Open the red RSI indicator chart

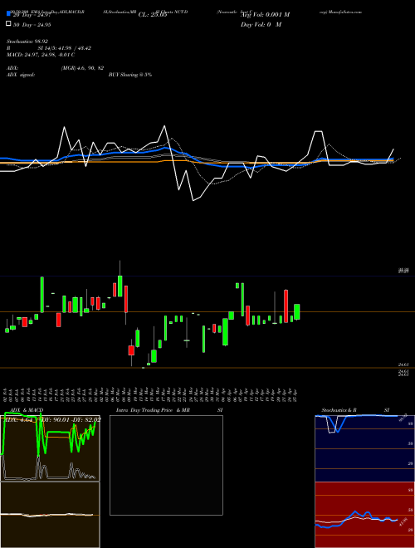(x=364, y=515)
